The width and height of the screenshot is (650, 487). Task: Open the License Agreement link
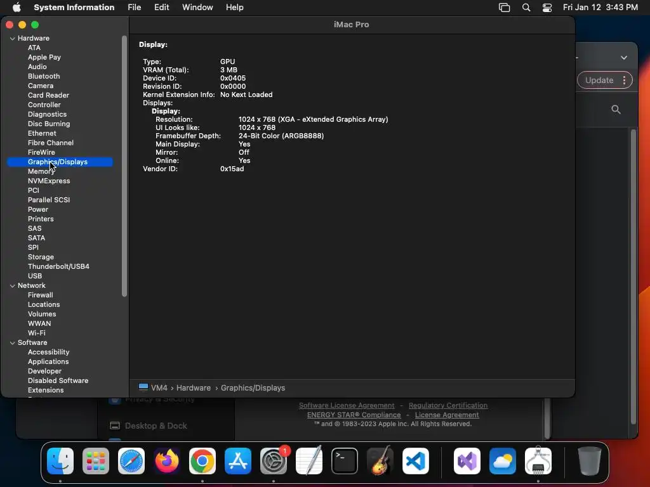[x=447, y=415]
